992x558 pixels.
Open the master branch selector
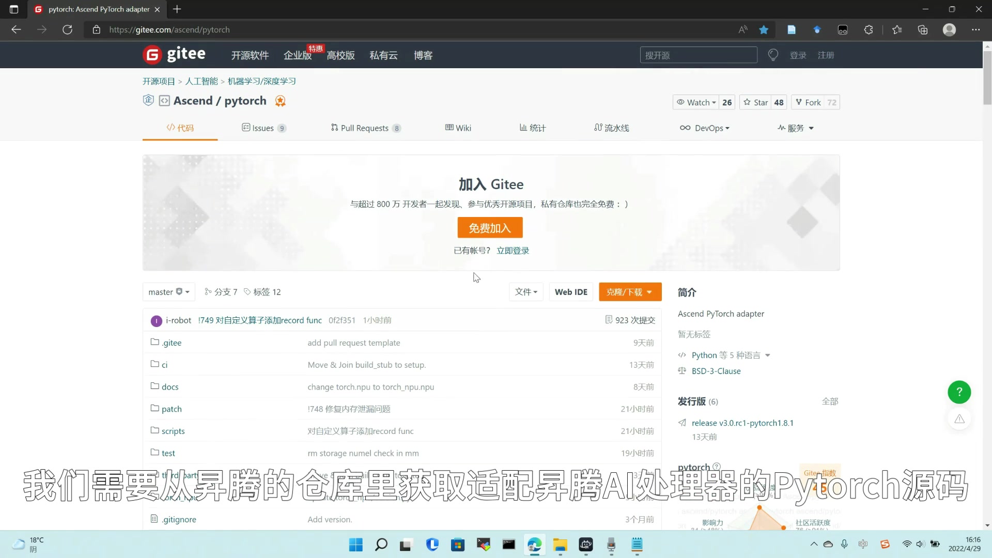click(168, 292)
